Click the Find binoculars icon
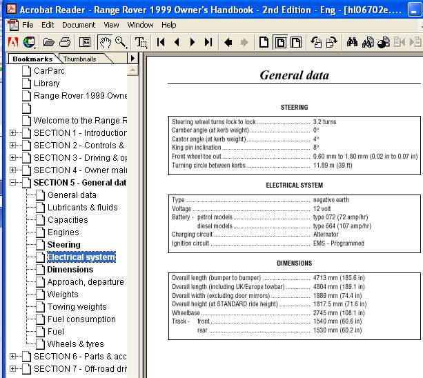 coord(352,42)
